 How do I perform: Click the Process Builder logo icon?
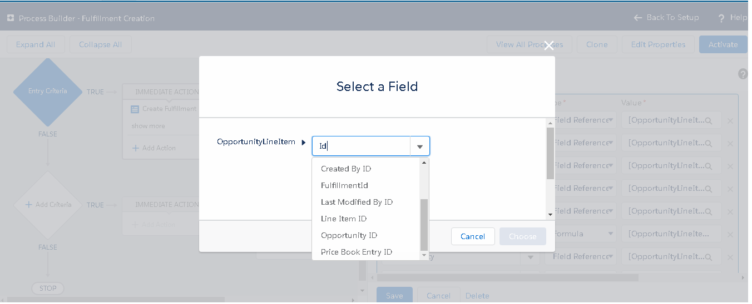[10, 18]
